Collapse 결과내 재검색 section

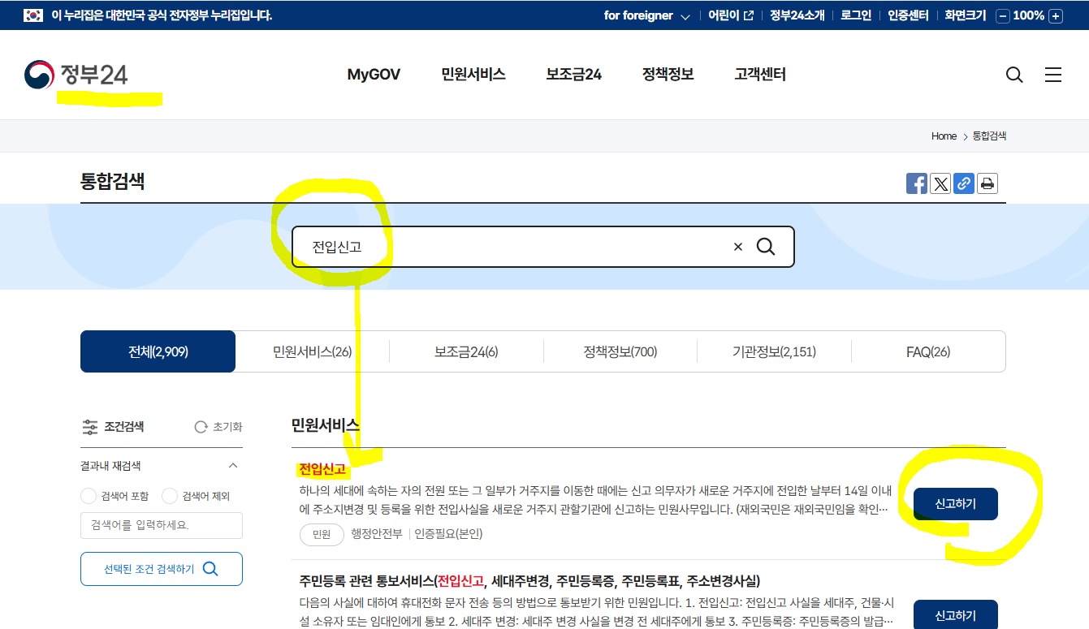tap(233, 466)
